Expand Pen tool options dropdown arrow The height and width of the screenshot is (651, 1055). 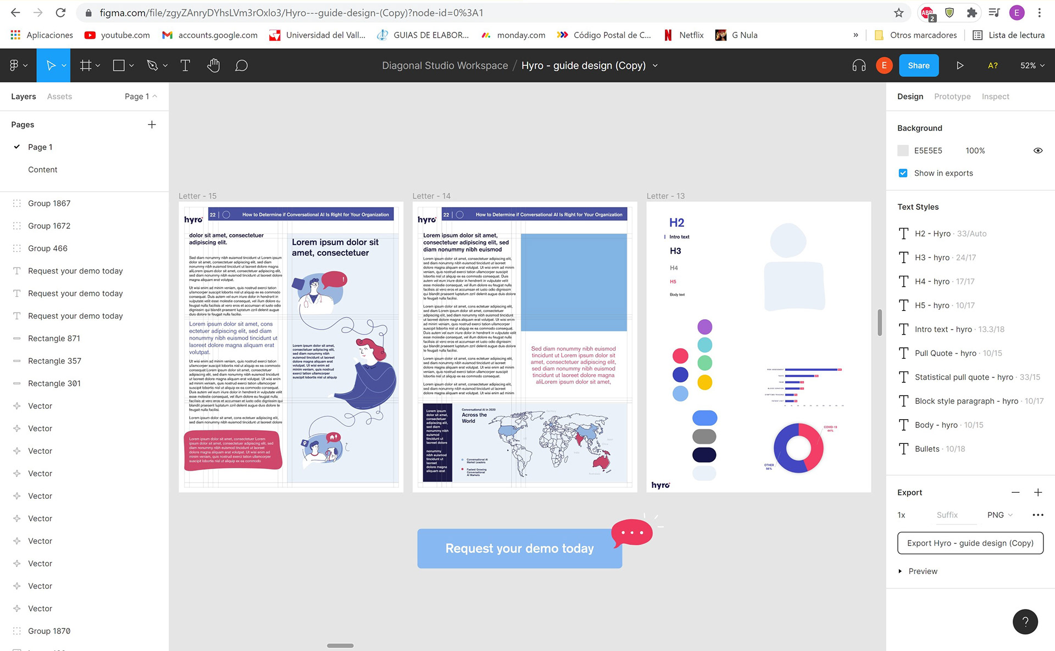point(165,65)
